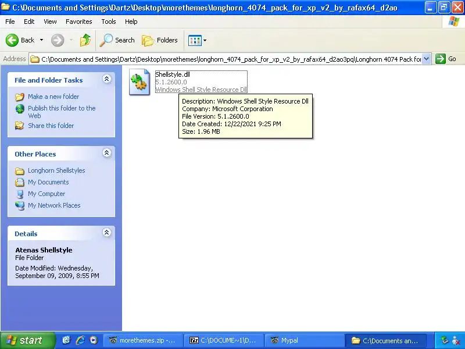Click the My Network Places icon

click(20, 205)
